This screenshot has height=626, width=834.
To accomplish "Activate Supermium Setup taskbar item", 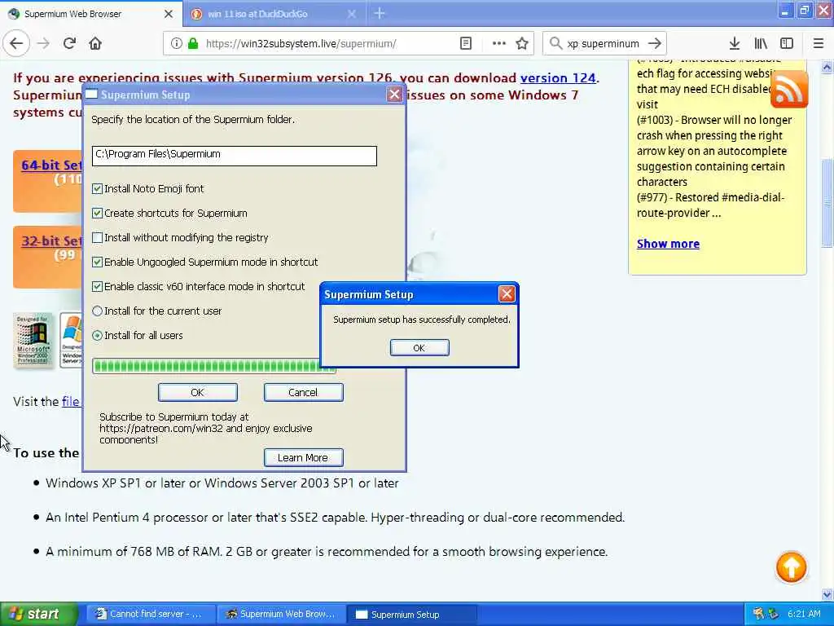I will coord(411,614).
